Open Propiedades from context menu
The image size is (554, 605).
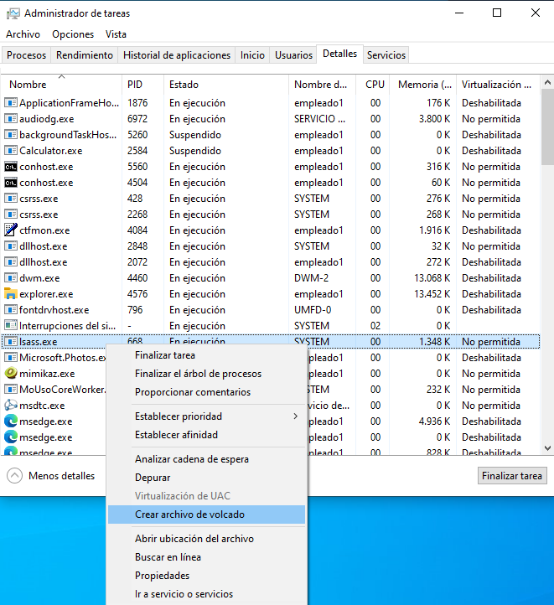[x=207, y=576]
